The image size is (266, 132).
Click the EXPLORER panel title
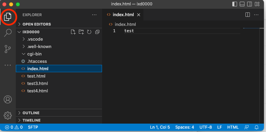click(x=32, y=15)
